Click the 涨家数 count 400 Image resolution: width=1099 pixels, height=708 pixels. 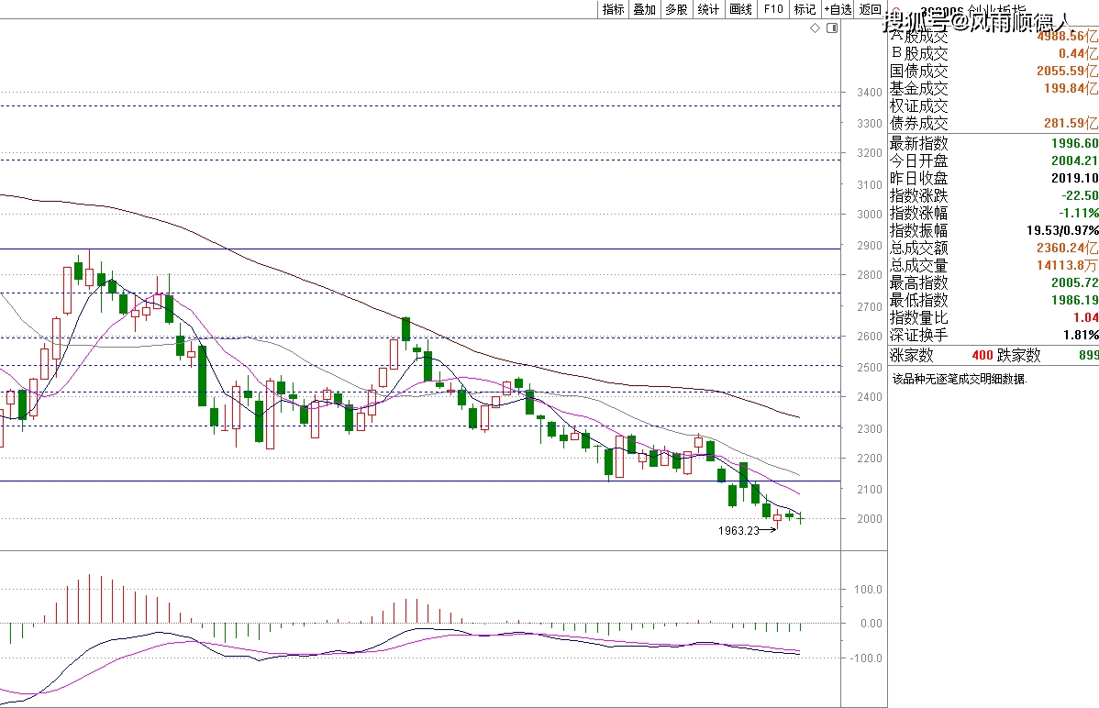982,355
